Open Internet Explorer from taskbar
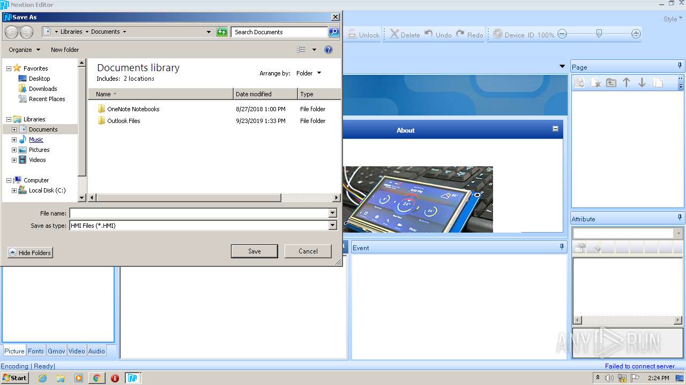 [x=42, y=378]
